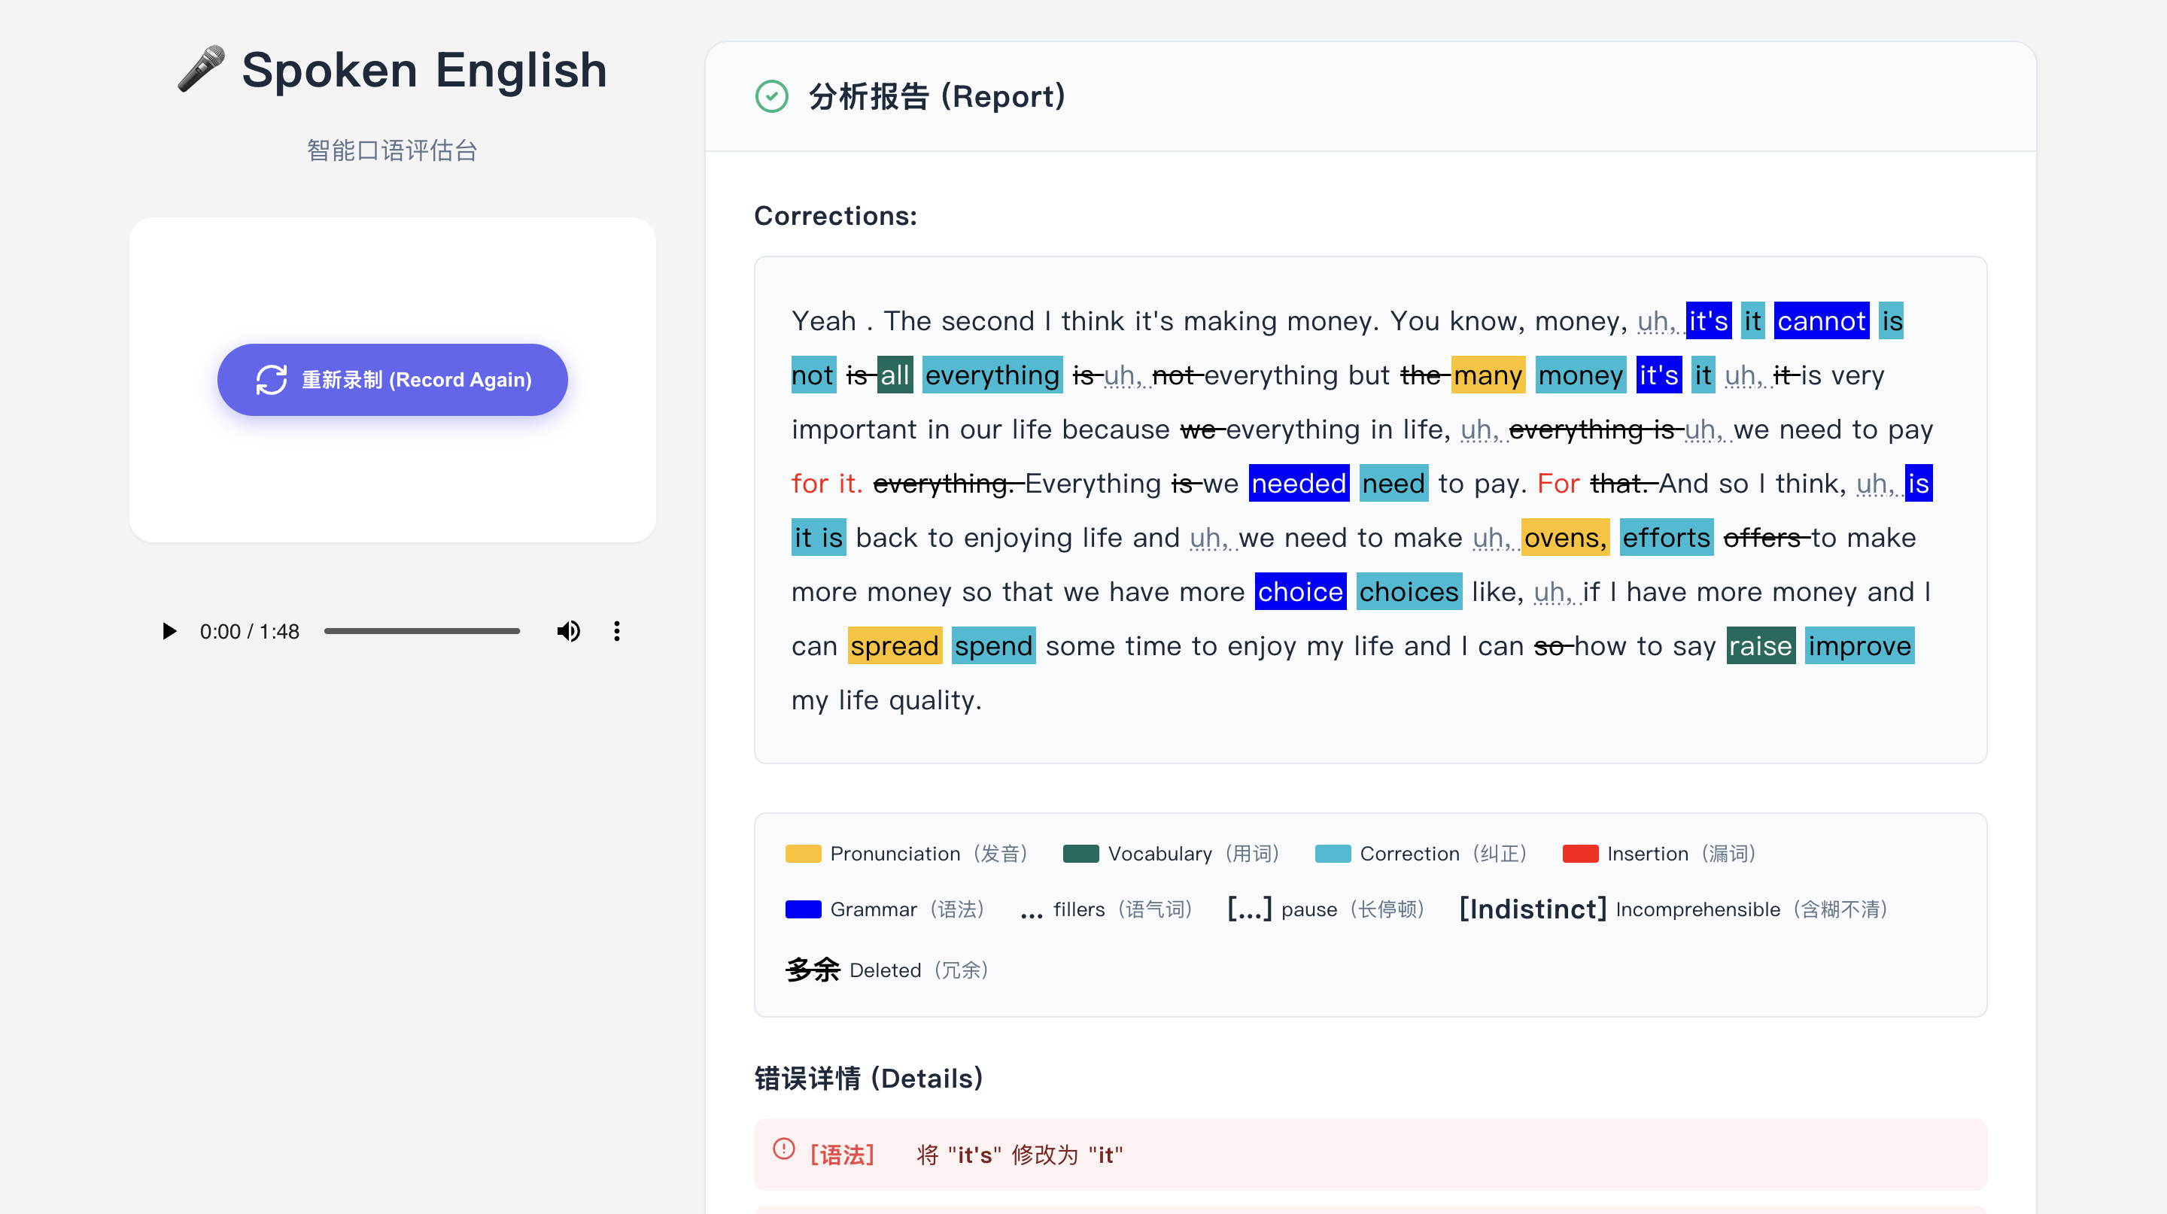Click vocabulary word "raise"
Screen dimensions: 2167x1214
tap(1761, 645)
